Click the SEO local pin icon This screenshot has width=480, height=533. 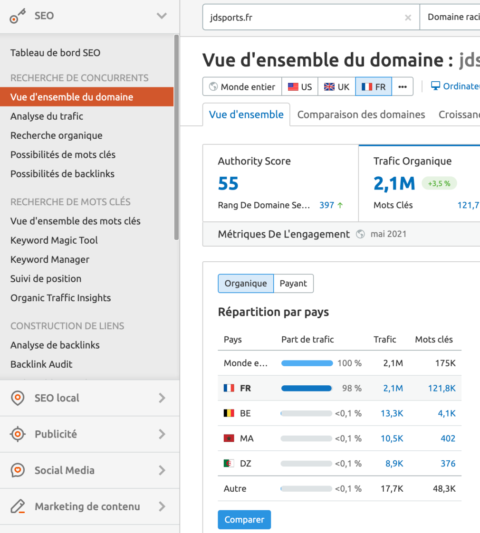pos(18,398)
